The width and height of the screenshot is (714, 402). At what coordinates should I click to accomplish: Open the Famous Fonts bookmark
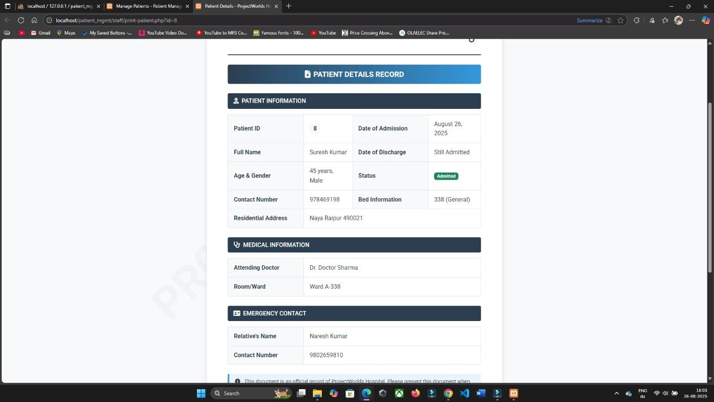coord(278,33)
